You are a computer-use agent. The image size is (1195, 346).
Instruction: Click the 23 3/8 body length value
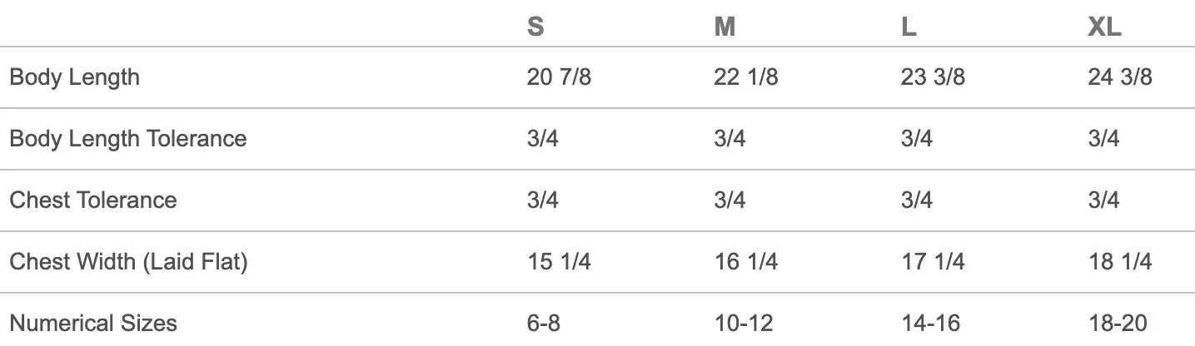pos(933,77)
